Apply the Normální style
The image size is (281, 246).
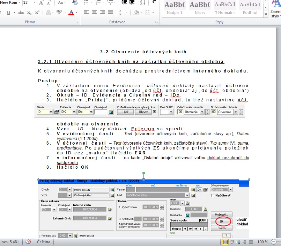pos(225,8)
